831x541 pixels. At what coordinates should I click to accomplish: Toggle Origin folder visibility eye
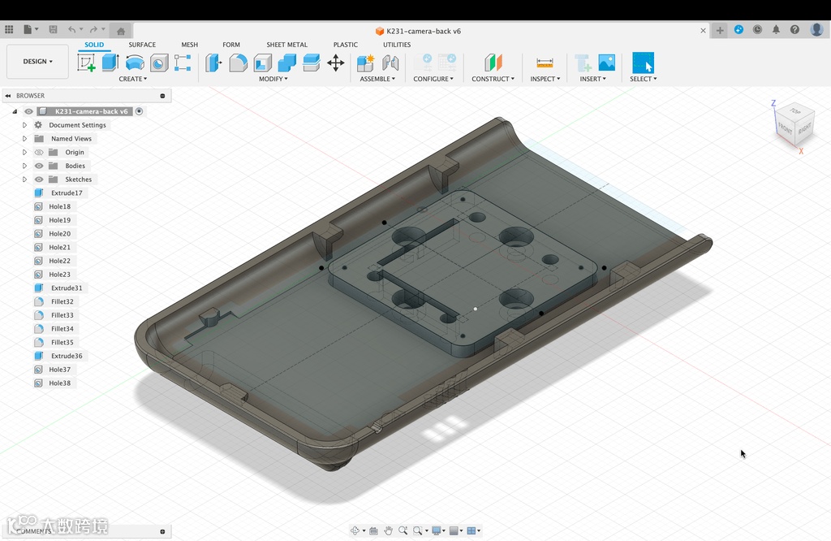click(x=39, y=152)
